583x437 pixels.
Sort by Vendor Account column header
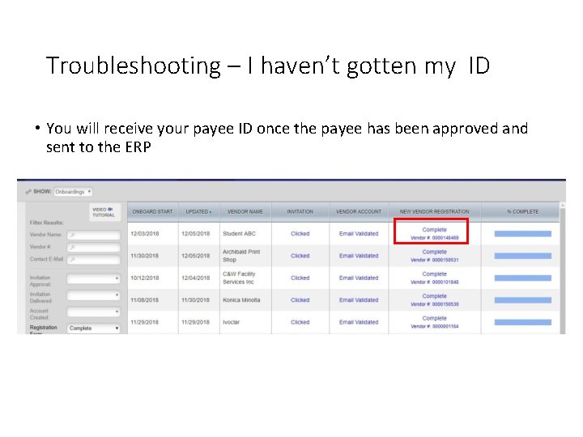359,212
